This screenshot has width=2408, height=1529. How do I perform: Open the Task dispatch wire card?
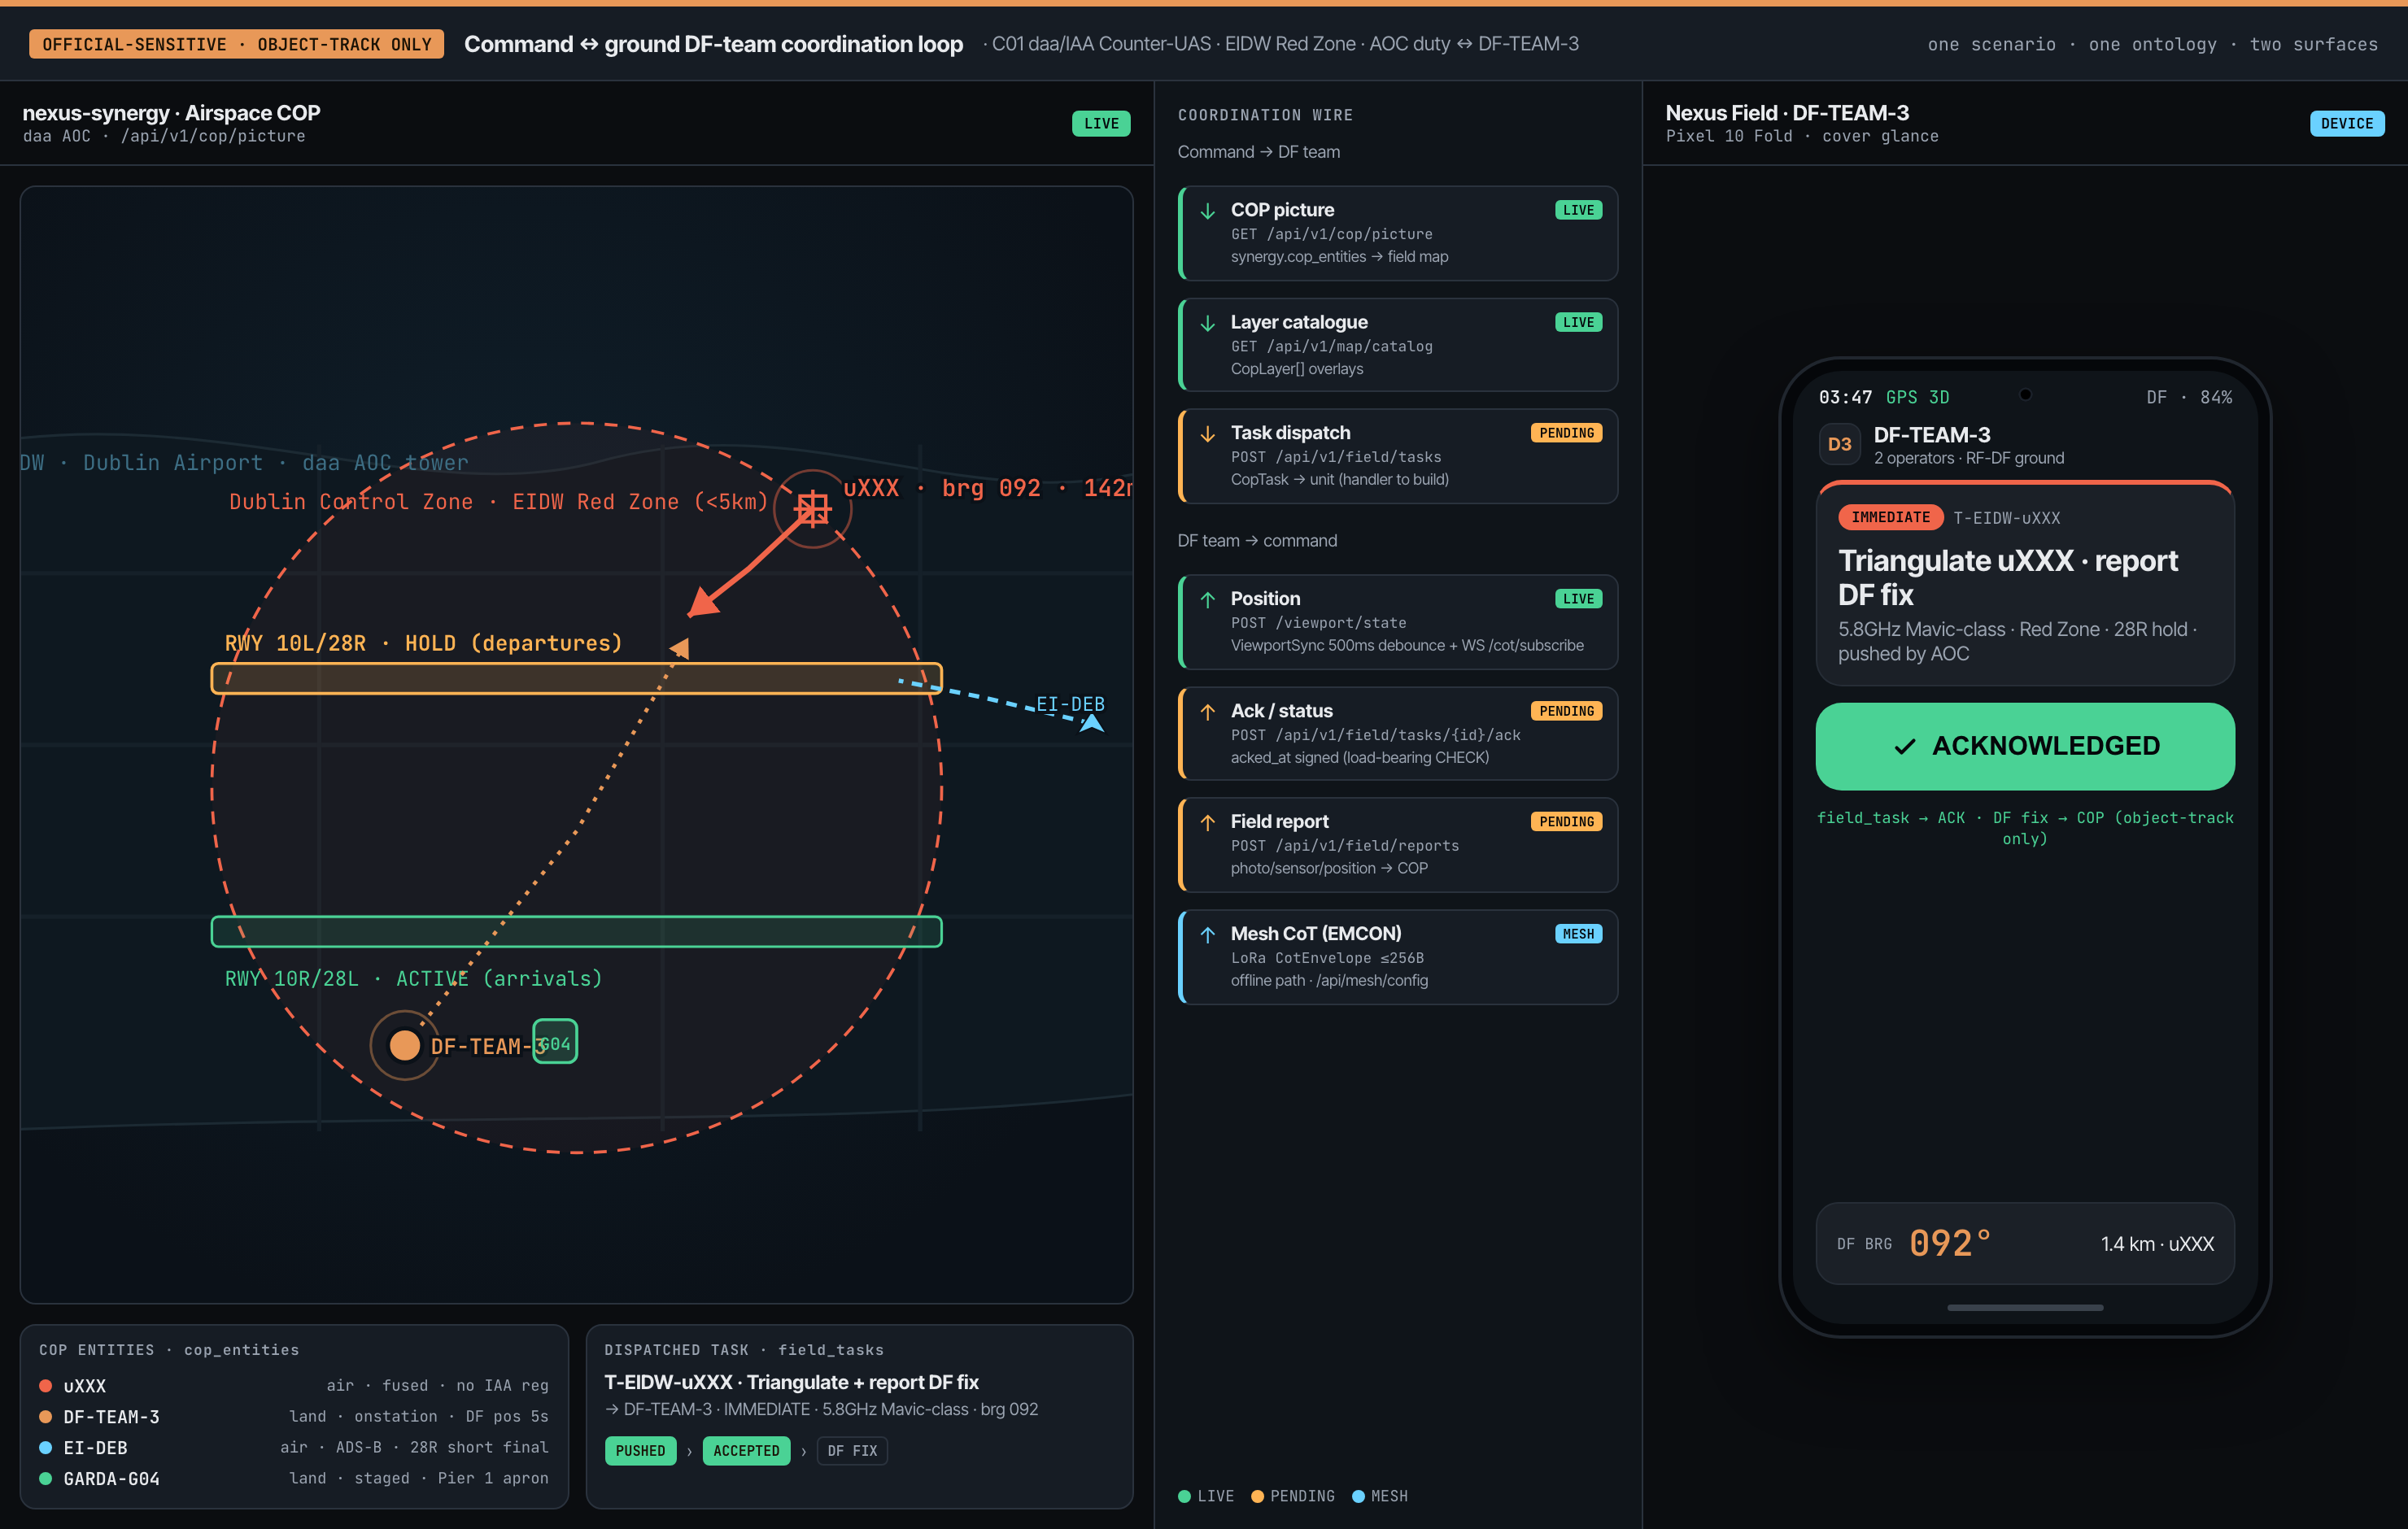click(1397, 456)
